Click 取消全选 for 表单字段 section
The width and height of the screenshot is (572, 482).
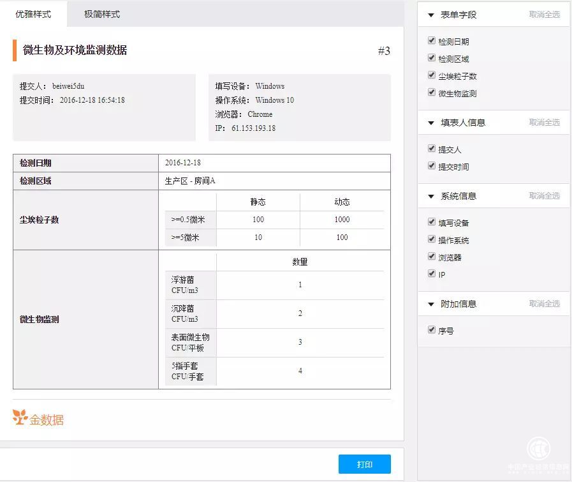544,15
